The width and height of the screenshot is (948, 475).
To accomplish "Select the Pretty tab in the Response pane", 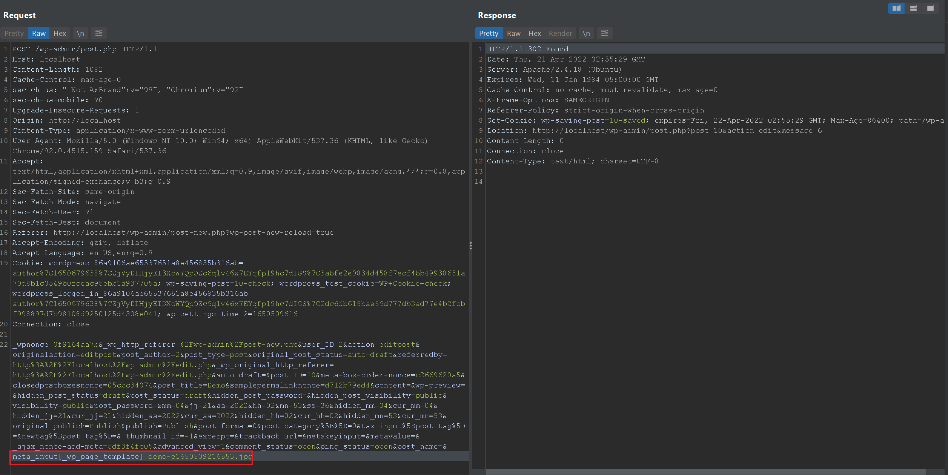I will tap(489, 33).
